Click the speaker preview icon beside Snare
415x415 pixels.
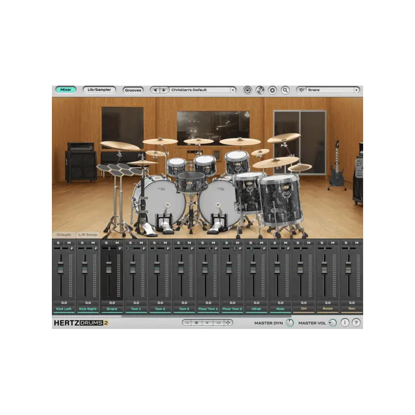pyautogui.click(x=301, y=90)
